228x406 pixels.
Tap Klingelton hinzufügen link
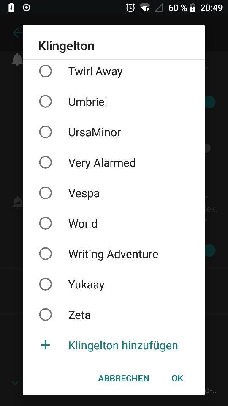(123, 346)
